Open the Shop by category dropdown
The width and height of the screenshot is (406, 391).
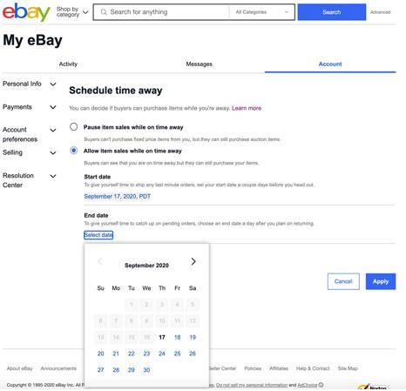point(72,12)
